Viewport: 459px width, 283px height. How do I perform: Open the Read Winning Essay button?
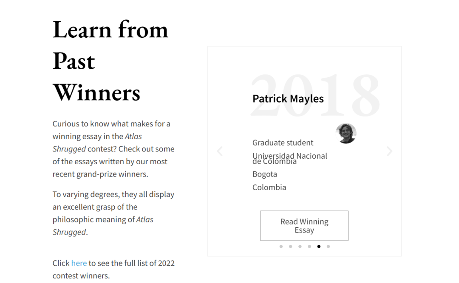tap(304, 226)
